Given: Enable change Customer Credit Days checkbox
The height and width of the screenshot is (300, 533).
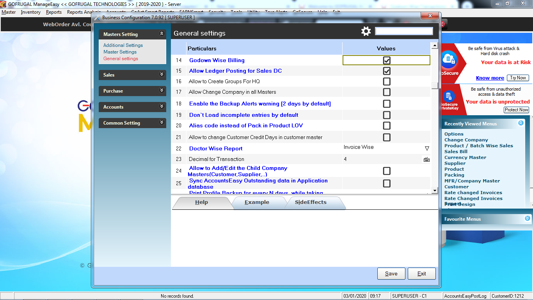Looking at the screenshot, I should 387,137.
